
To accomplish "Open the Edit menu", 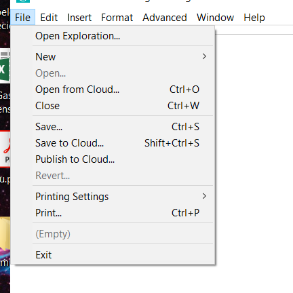I will (x=49, y=18).
